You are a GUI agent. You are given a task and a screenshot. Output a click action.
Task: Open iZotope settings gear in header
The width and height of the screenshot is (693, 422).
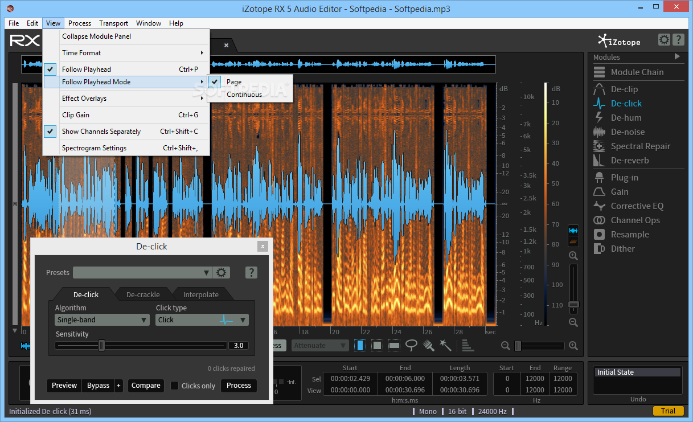click(x=664, y=40)
